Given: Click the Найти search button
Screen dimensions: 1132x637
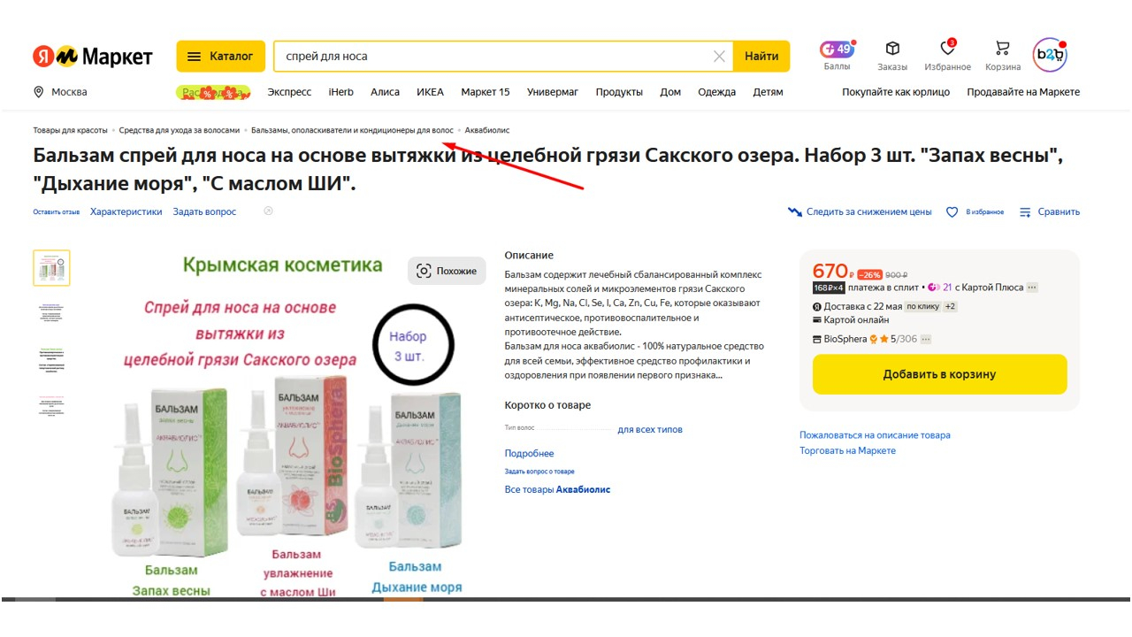Looking at the screenshot, I should point(761,56).
